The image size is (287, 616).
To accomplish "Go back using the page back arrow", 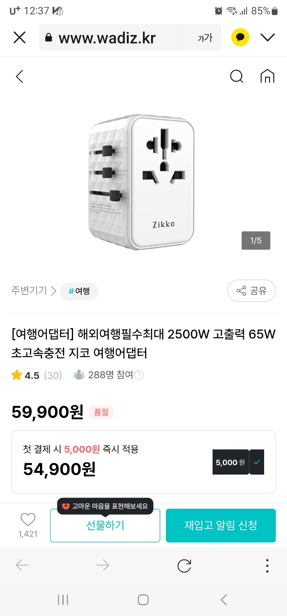I will pyautogui.click(x=20, y=77).
